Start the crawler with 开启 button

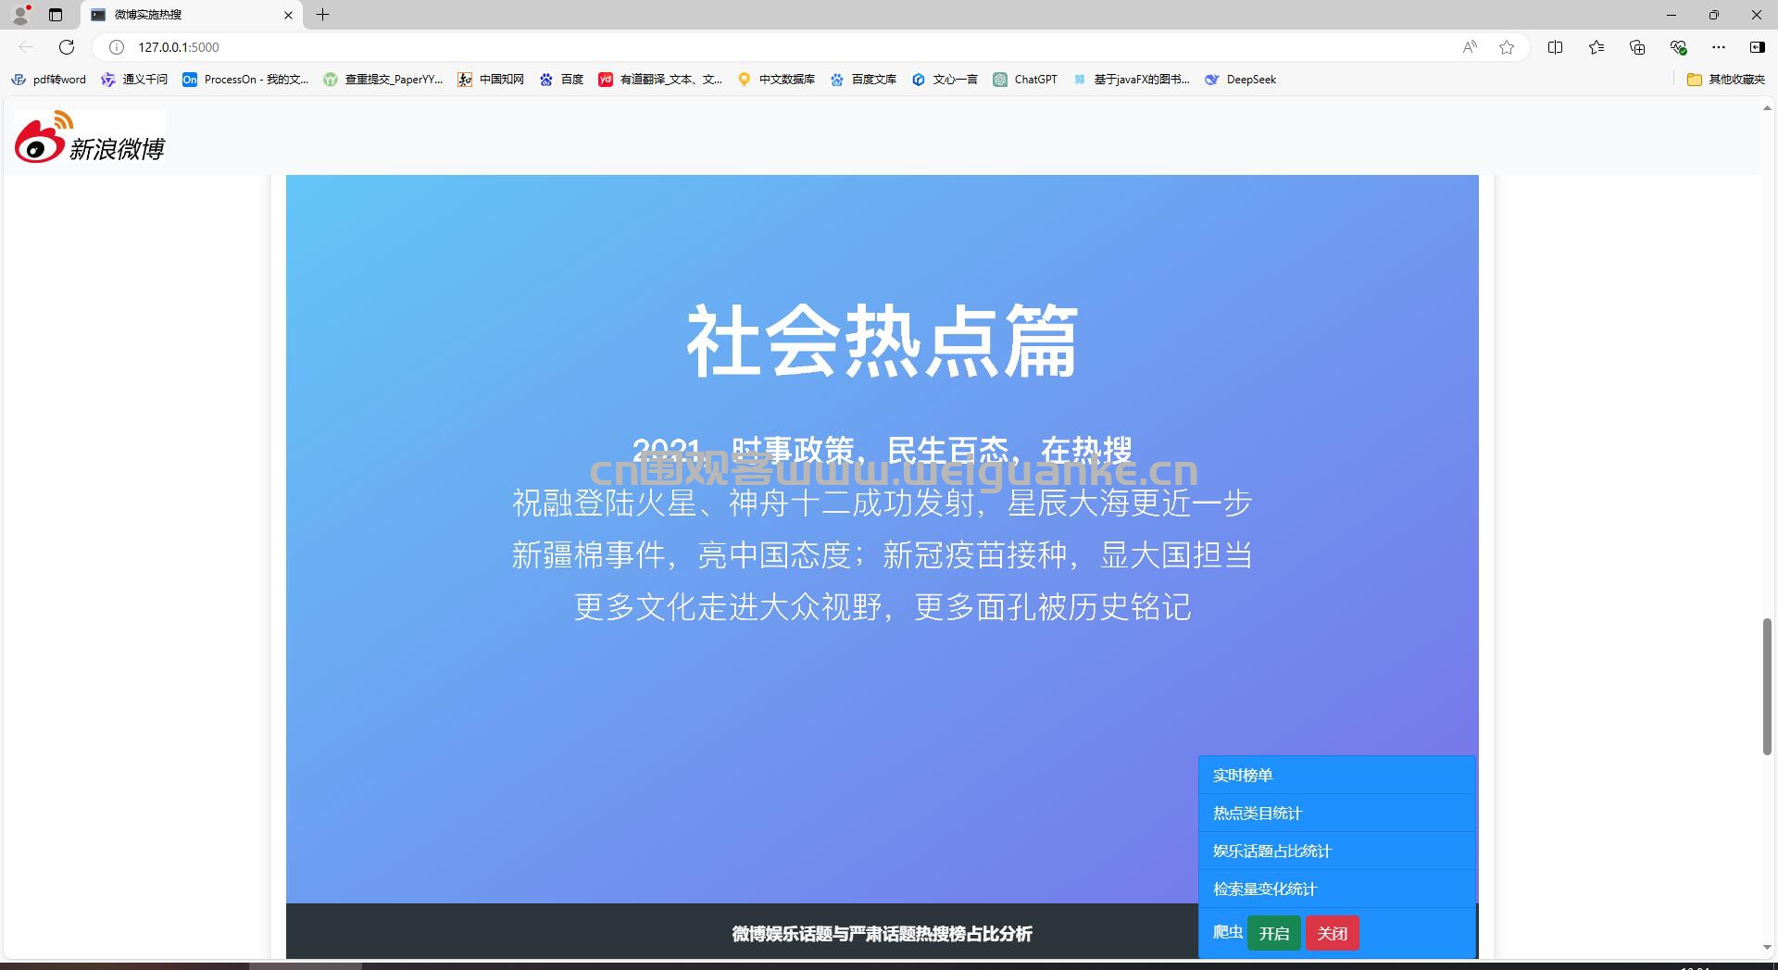1274,933
